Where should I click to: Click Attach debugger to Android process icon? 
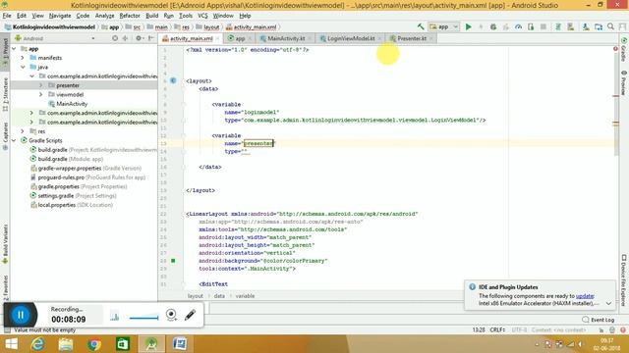[x=531, y=26]
